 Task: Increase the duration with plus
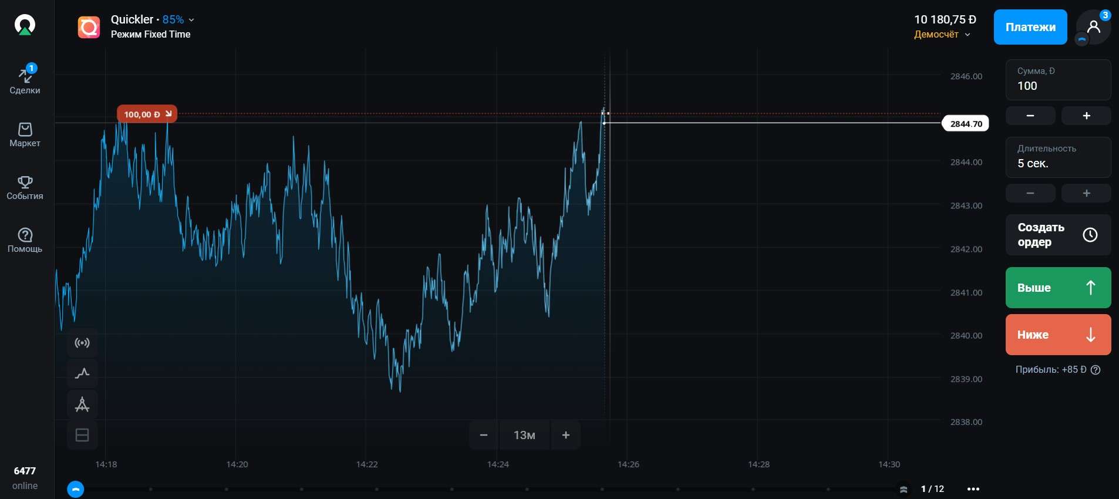(1086, 193)
